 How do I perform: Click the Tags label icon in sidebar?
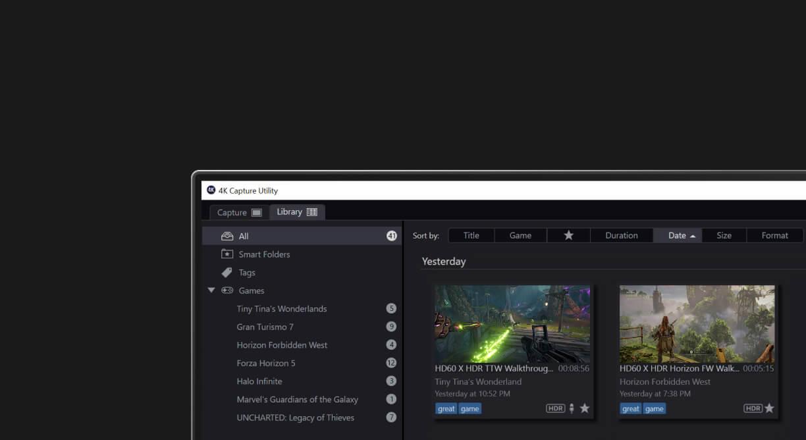227,273
